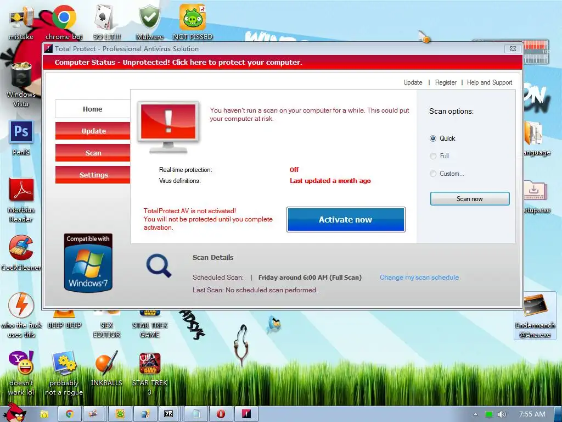This screenshot has width=562, height=422.
Task: Click the 'Total Protect - Professional Antivirus Solution' title
Action: pos(127,48)
